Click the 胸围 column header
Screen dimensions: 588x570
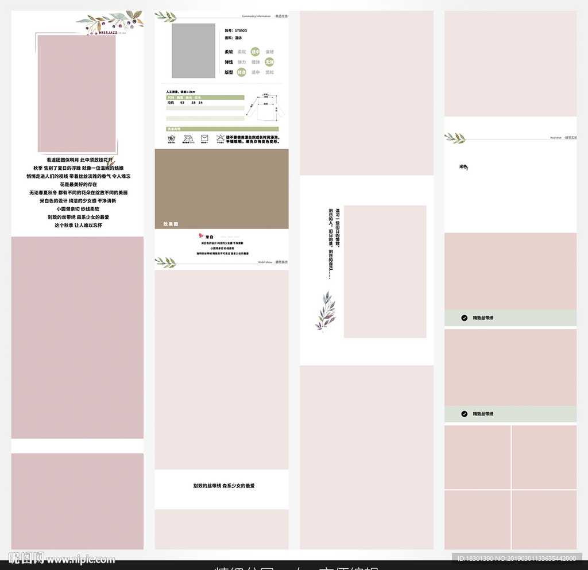tap(180, 98)
